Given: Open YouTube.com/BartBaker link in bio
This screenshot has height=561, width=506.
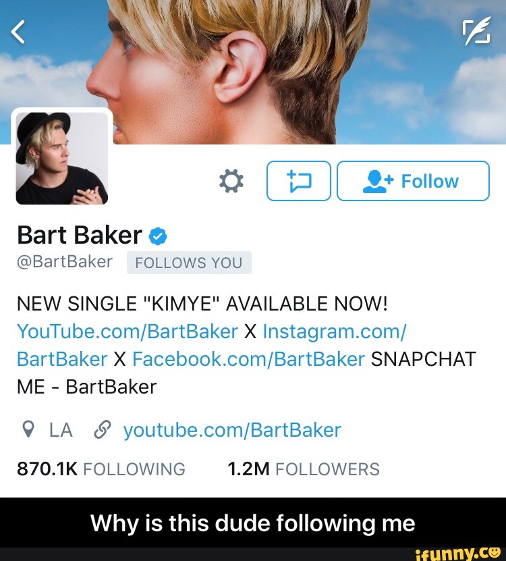Looking at the screenshot, I should pyautogui.click(x=128, y=331).
